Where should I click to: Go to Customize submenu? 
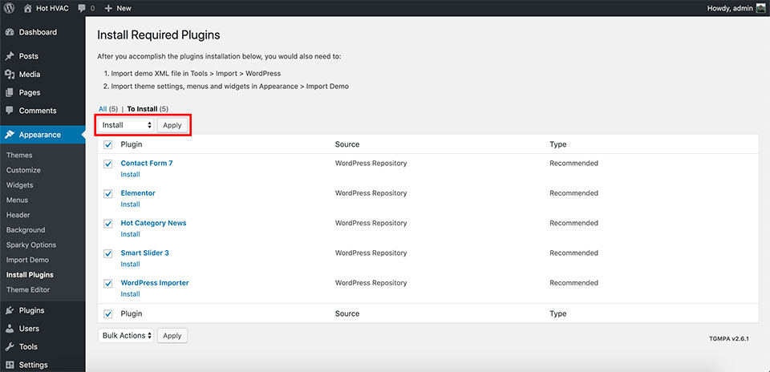pos(23,170)
